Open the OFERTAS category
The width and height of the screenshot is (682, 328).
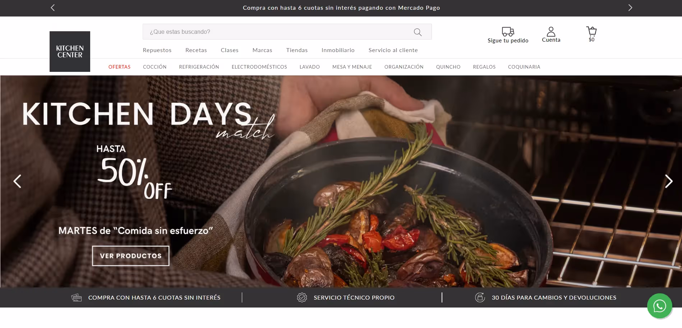(119, 67)
